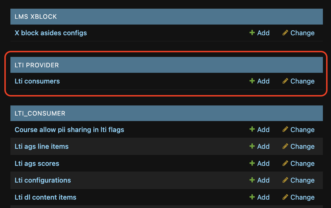
Task: Open the Lti configurations link
Action: 43,180
